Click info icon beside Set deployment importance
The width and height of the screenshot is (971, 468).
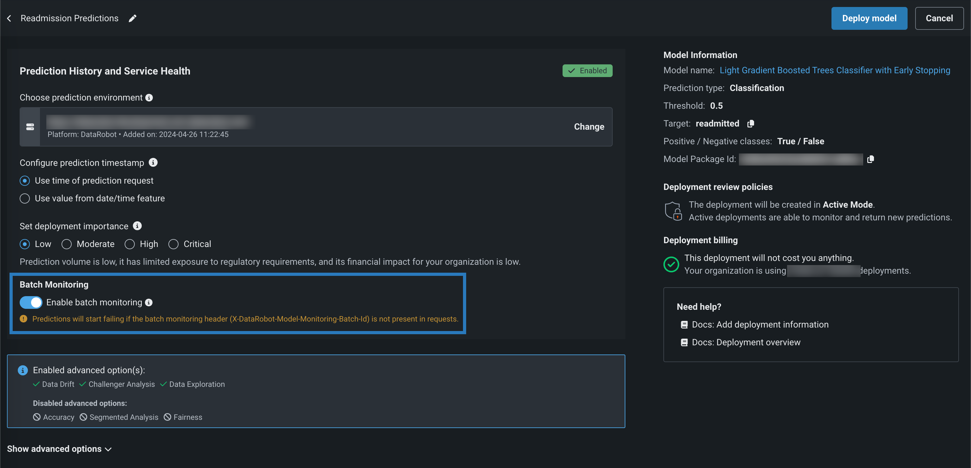tap(137, 226)
